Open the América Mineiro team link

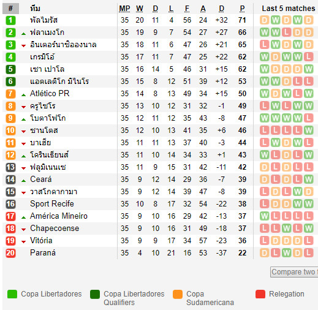pyautogui.click(x=59, y=216)
